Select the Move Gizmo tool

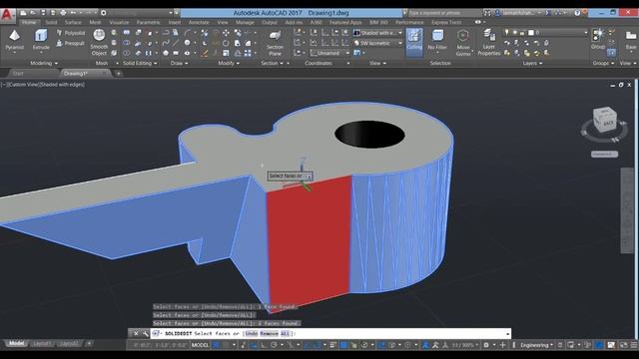coord(463,42)
